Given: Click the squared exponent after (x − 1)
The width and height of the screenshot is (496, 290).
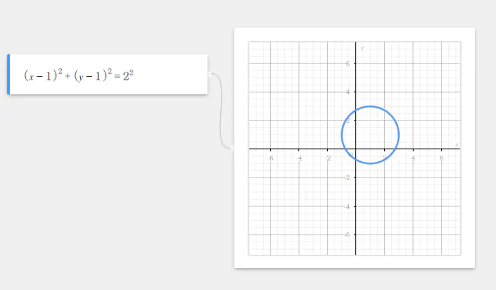Looking at the screenshot, I should click(x=60, y=70).
